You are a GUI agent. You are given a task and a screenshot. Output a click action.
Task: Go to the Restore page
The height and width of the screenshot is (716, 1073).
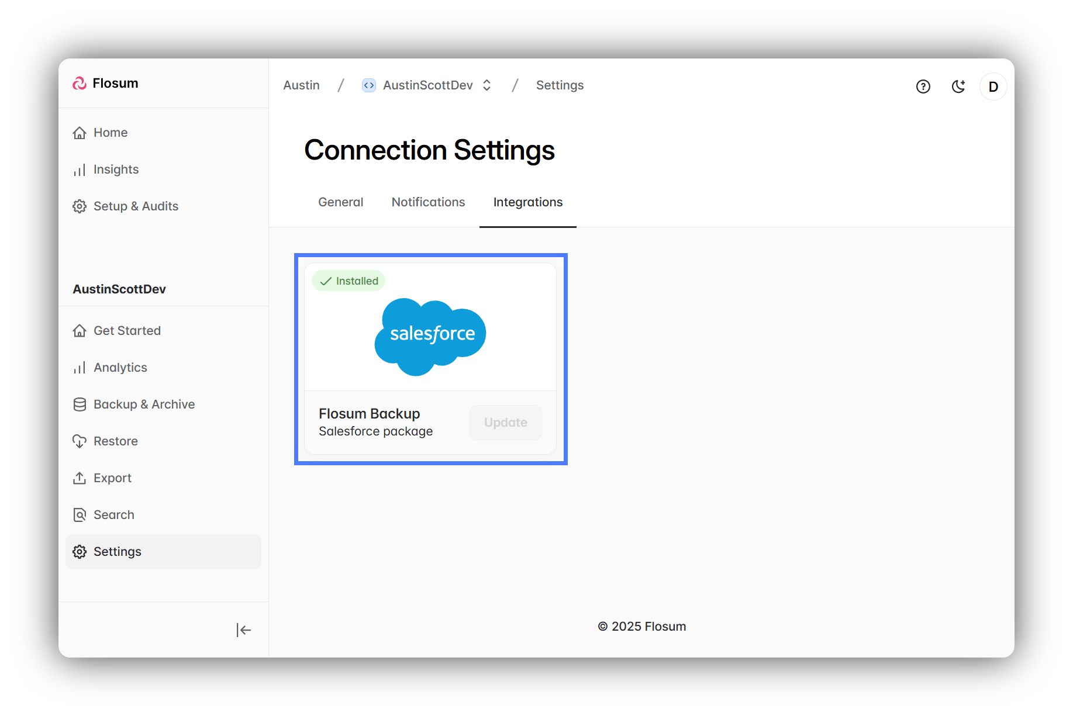click(115, 441)
